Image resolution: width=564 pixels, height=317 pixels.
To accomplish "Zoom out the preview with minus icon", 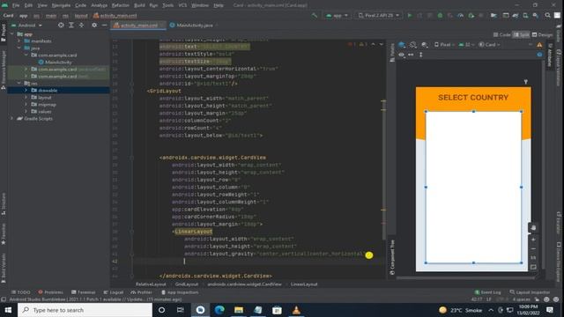I will [533, 248].
